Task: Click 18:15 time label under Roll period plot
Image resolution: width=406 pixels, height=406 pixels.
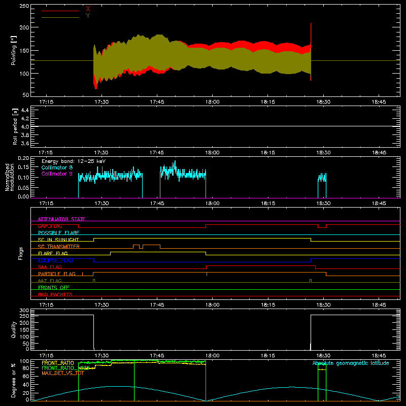Action: pyautogui.click(x=268, y=153)
